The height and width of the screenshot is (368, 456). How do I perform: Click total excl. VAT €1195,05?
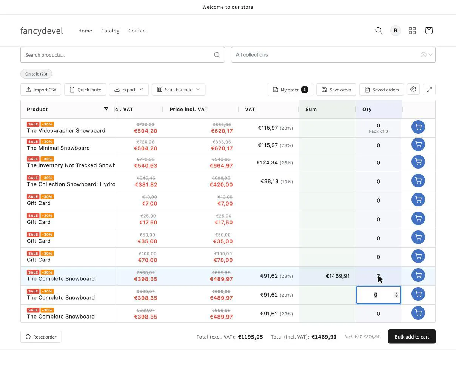point(250,337)
